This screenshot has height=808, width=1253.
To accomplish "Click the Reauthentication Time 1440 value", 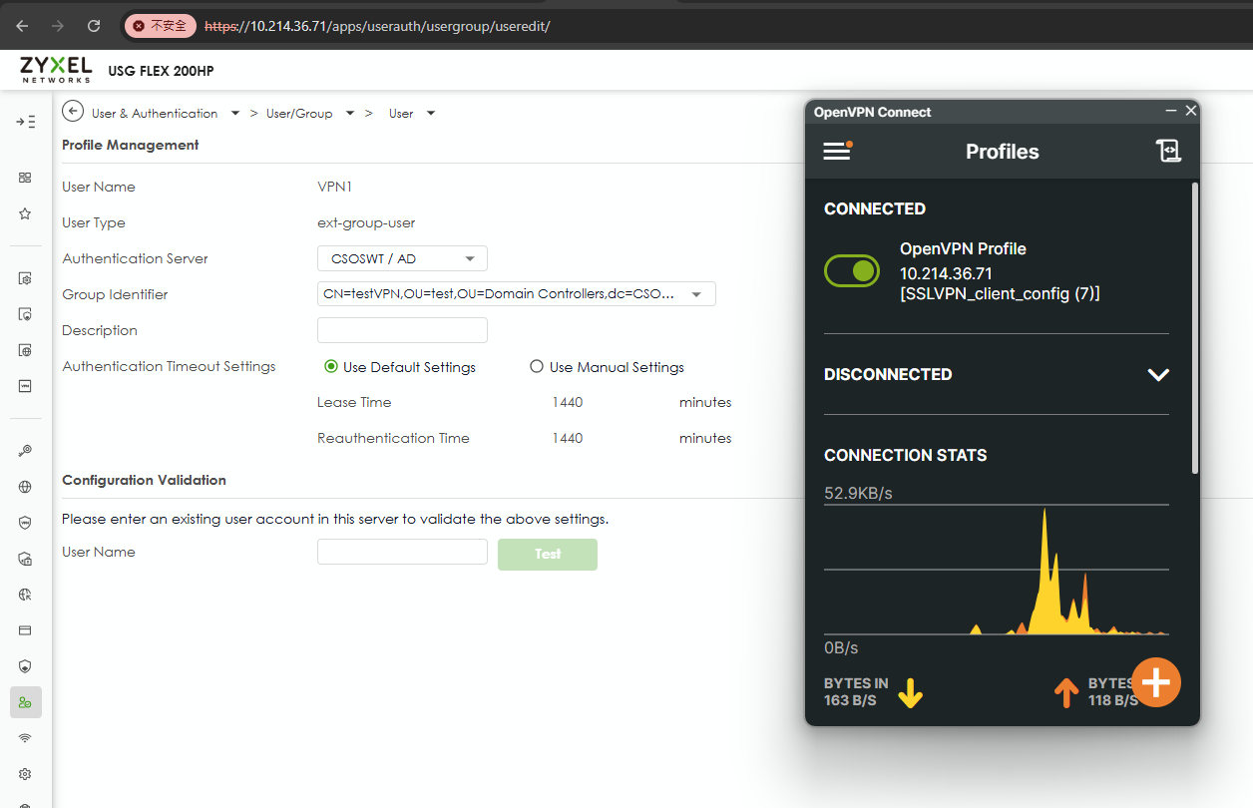I will [567, 438].
